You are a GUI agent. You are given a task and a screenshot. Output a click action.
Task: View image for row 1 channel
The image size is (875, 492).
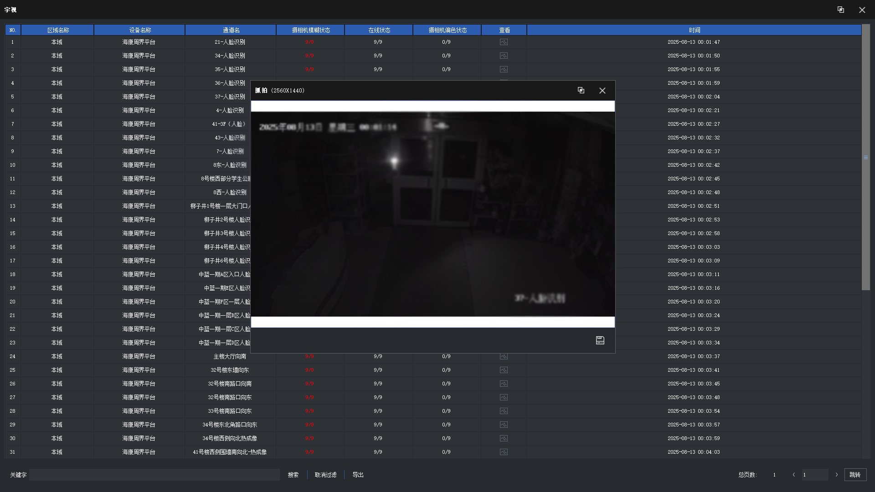coord(504,42)
